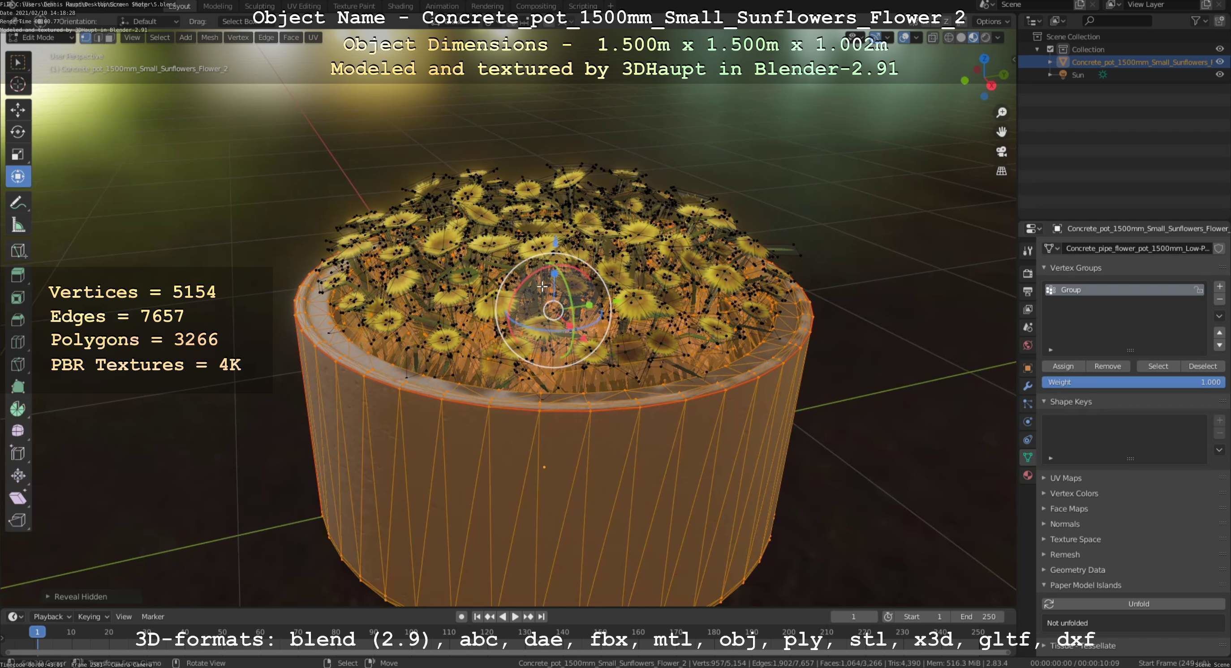Select the Rotate tool

click(x=18, y=132)
